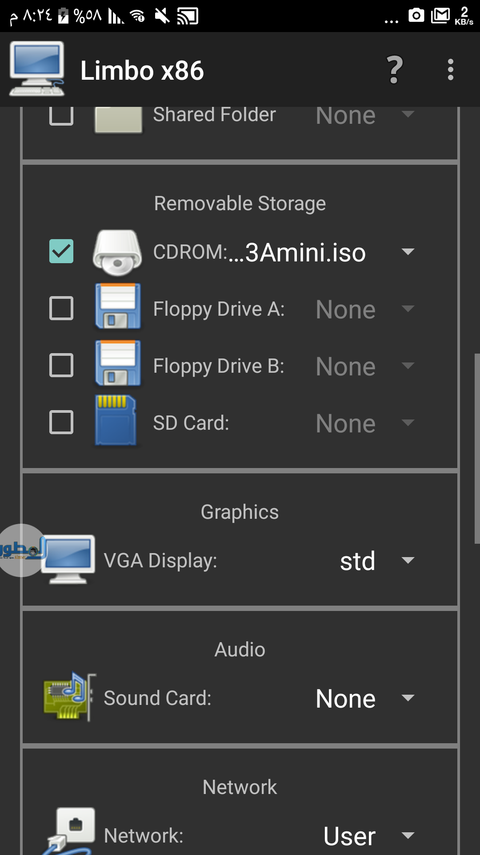
Task: Open the VGA Display std dropdown
Action: pyautogui.click(x=408, y=560)
